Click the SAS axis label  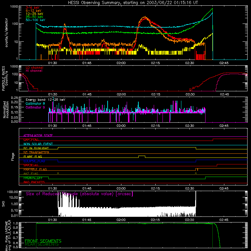pos(3,204)
